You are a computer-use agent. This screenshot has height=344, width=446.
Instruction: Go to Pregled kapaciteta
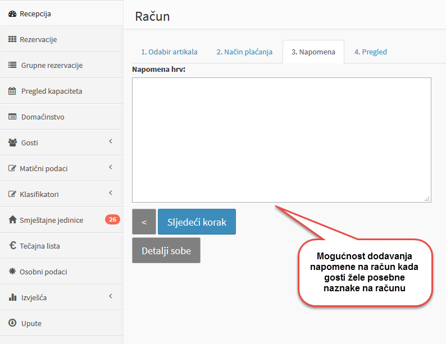[62, 91]
